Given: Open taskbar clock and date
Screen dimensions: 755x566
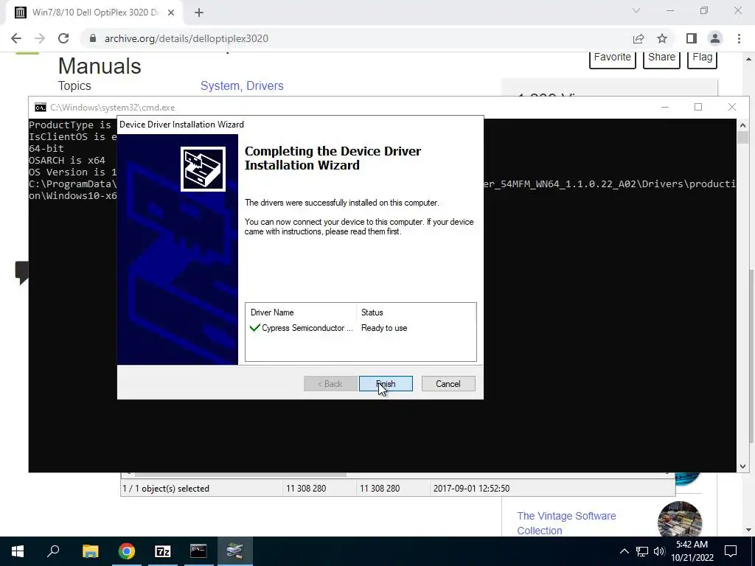Looking at the screenshot, I should click(692, 551).
